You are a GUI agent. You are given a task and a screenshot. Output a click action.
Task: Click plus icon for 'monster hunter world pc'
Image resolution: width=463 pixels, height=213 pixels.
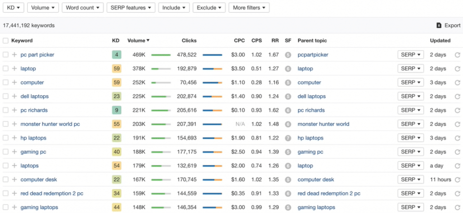point(14,124)
